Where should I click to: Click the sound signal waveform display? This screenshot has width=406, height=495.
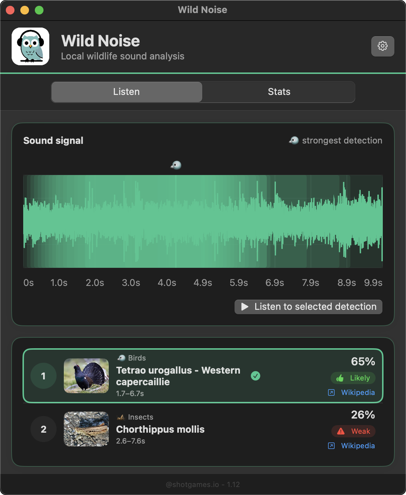203,221
